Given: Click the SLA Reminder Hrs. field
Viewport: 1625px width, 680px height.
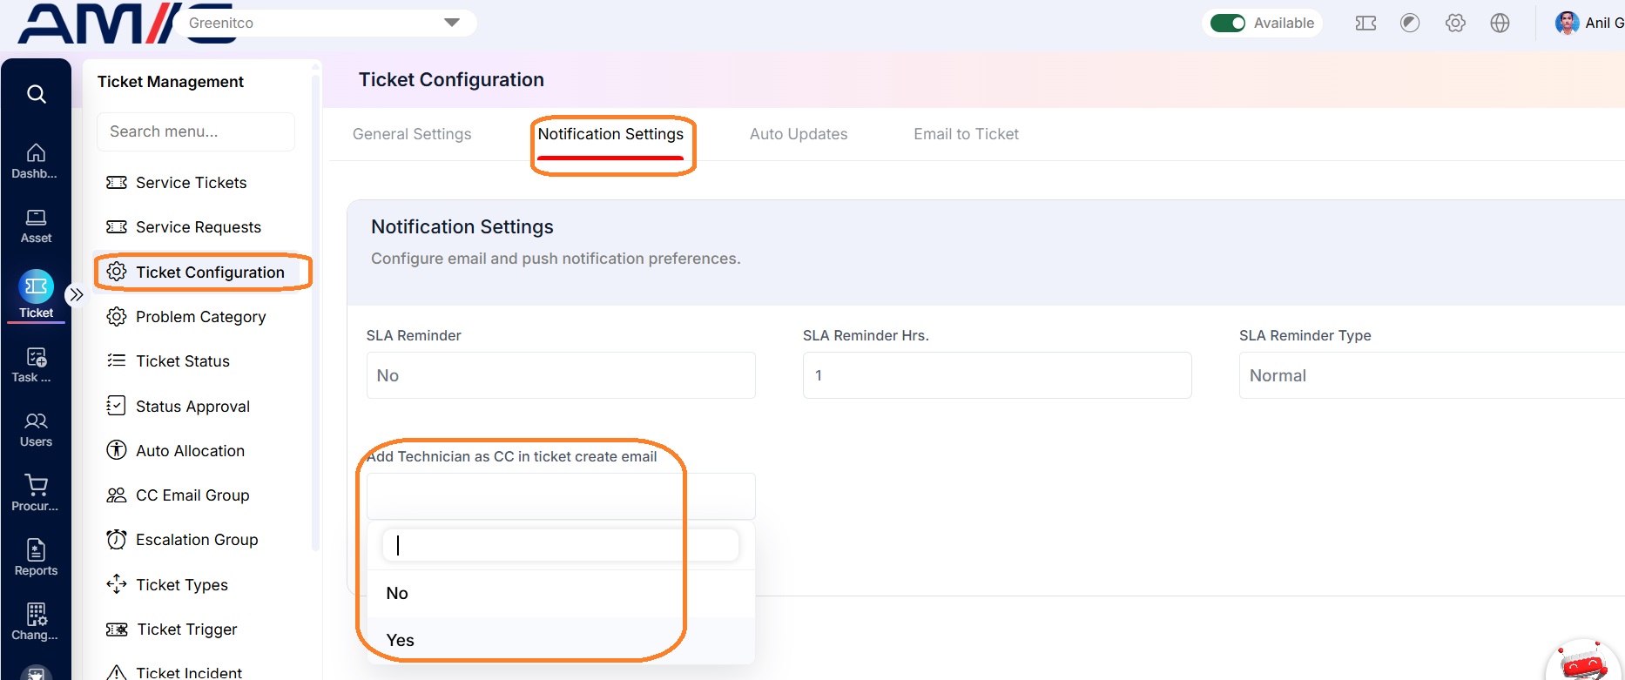Looking at the screenshot, I should [x=997, y=375].
